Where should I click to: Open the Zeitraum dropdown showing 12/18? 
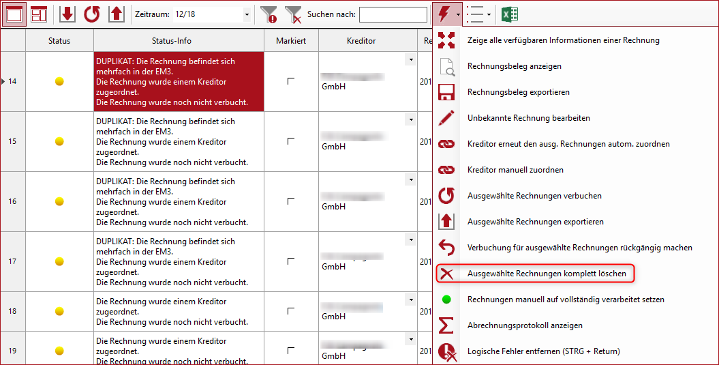tap(246, 14)
